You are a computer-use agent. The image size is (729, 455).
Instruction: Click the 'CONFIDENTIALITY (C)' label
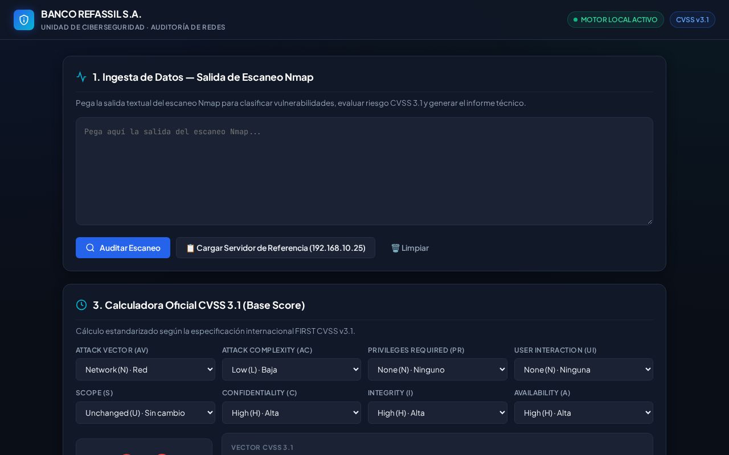(260, 393)
